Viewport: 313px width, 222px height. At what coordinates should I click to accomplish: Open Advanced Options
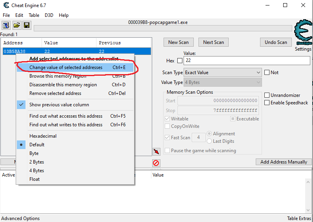pos(20,218)
